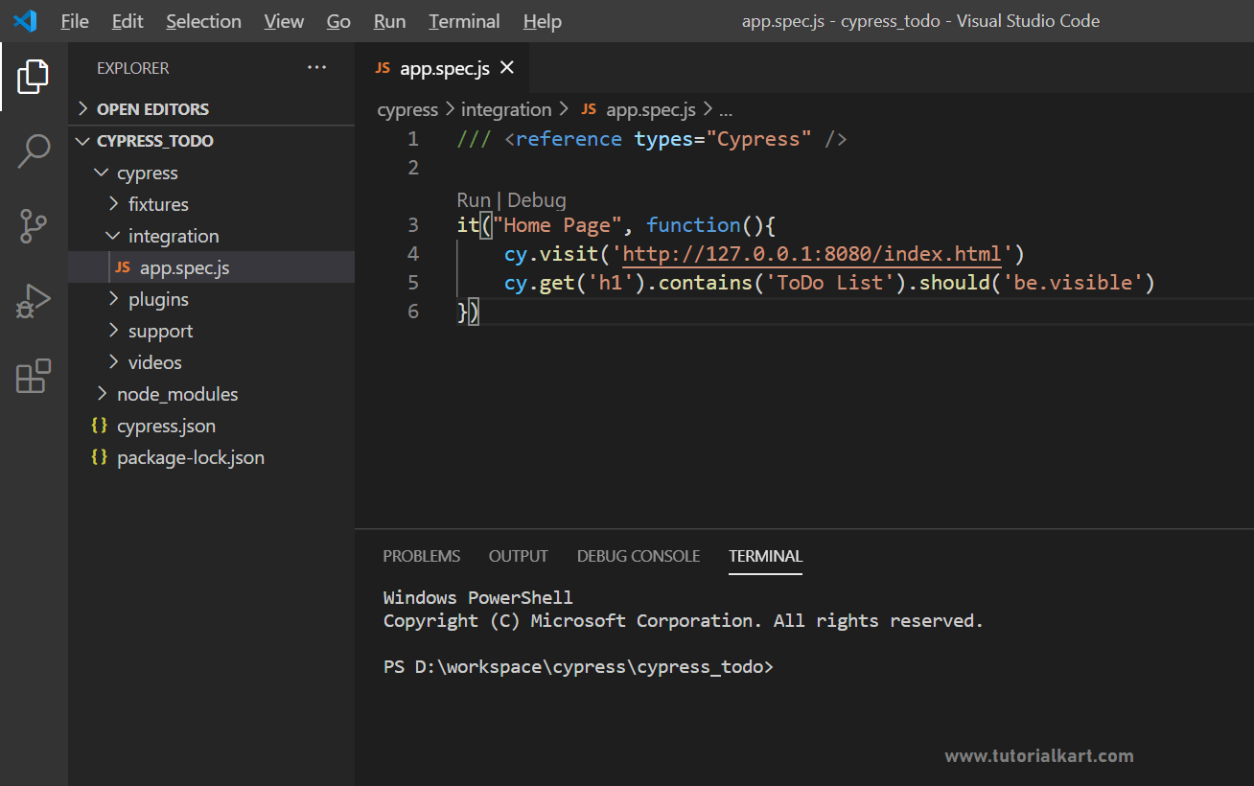
Task: Open the Terminal menu
Action: click(464, 21)
